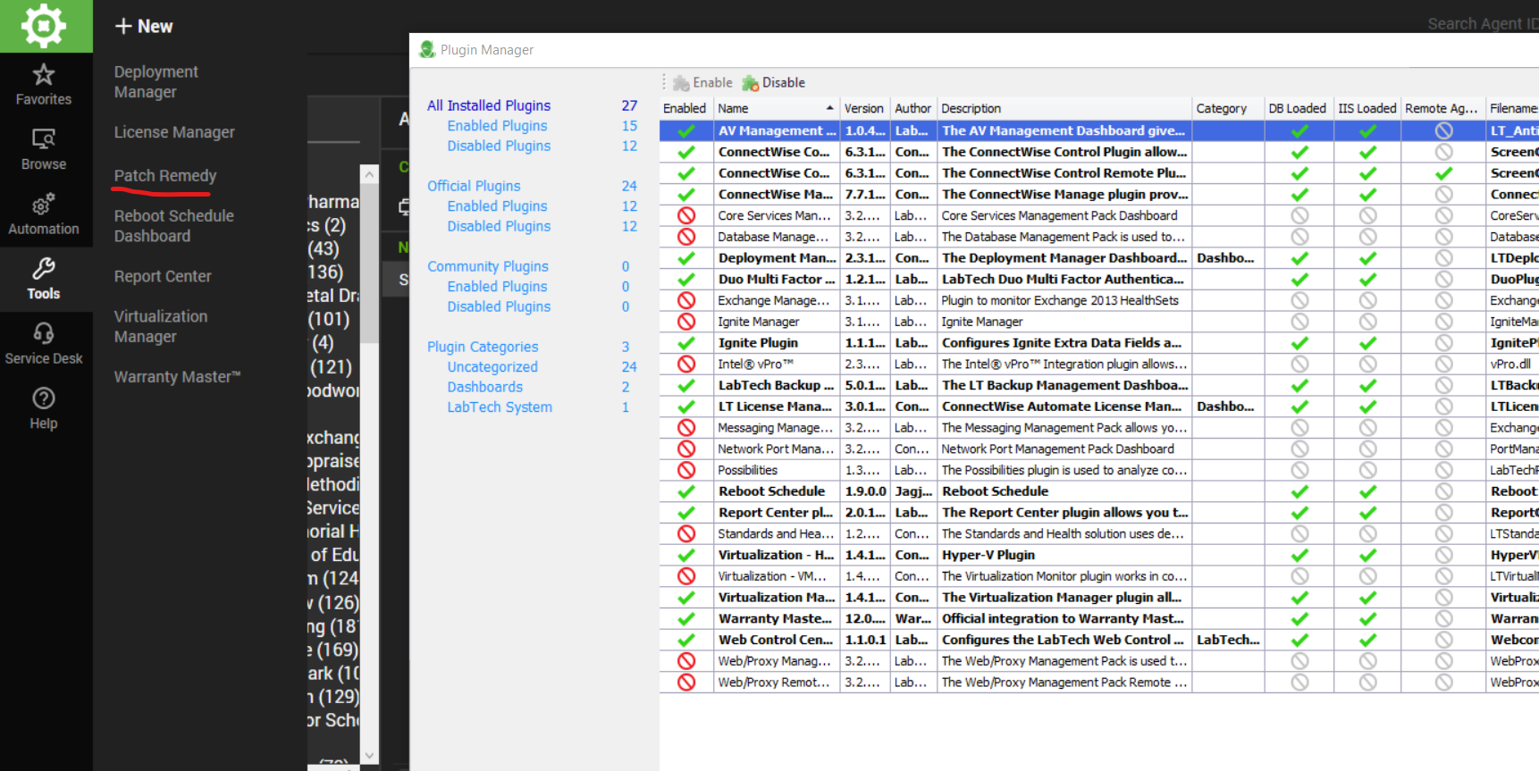This screenshot has width=1539, height=771.
Task: Select Plugin Categories filter
Action: point(483,347)
